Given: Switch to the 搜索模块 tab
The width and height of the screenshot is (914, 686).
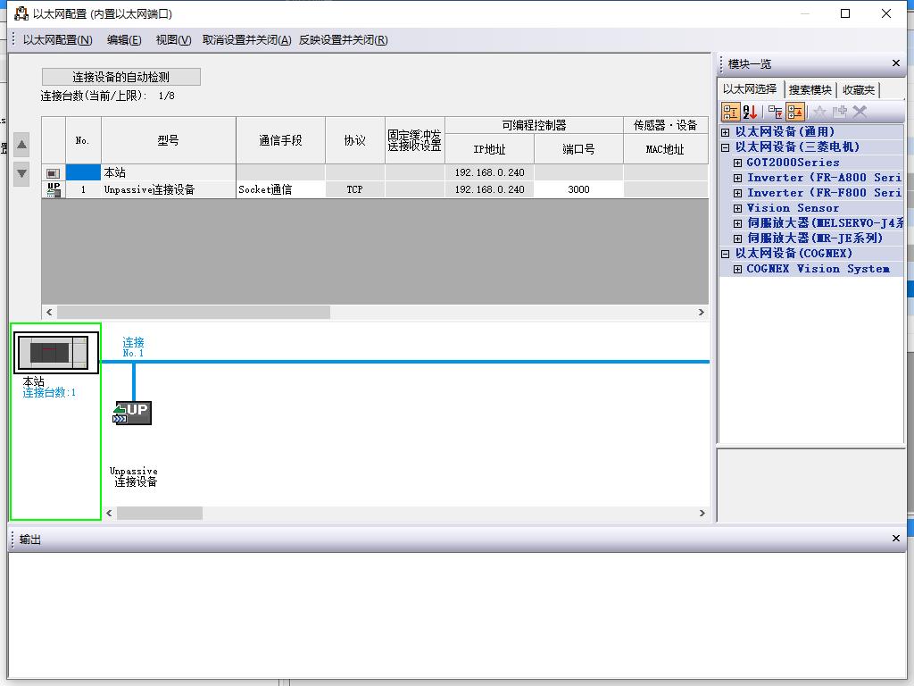Looking at the screenshot, I should (810, 90).
